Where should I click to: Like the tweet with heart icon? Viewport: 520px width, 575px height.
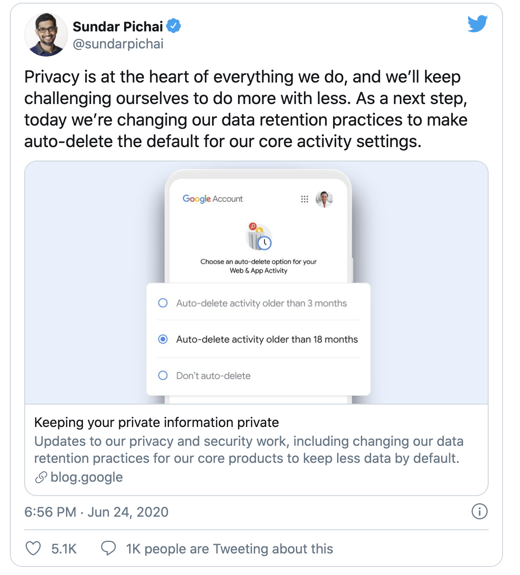(33, 549)
